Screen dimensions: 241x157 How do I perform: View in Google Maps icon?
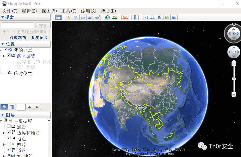[160, 17]
